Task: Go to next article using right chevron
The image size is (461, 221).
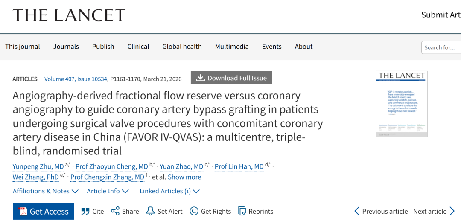Action: click(452, 211)
